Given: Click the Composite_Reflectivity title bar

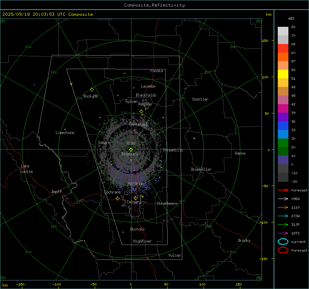Looking at the screenshot, I should coord(154,5).
